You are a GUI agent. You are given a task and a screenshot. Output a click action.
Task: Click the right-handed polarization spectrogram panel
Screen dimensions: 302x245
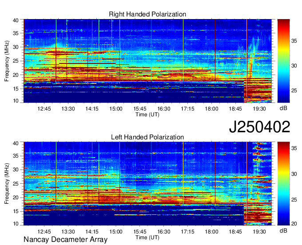click(x=147, y=61)
